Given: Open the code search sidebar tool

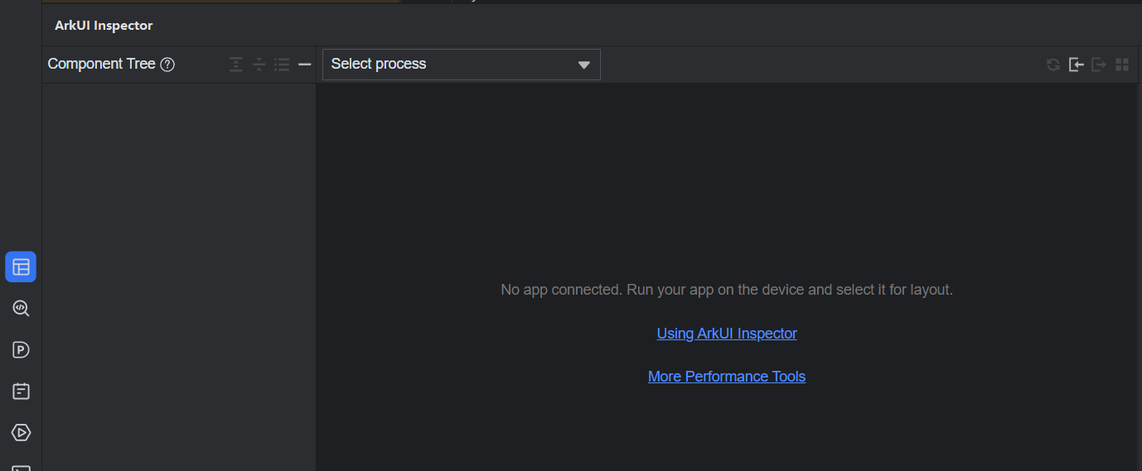Looking at the screenshot, I should coord(21,309).
